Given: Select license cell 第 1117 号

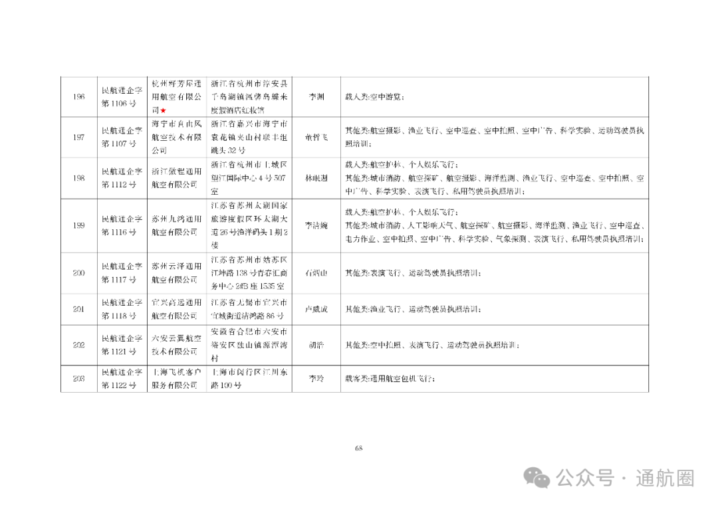Looking at the screenshot, I should coord(122,272).
